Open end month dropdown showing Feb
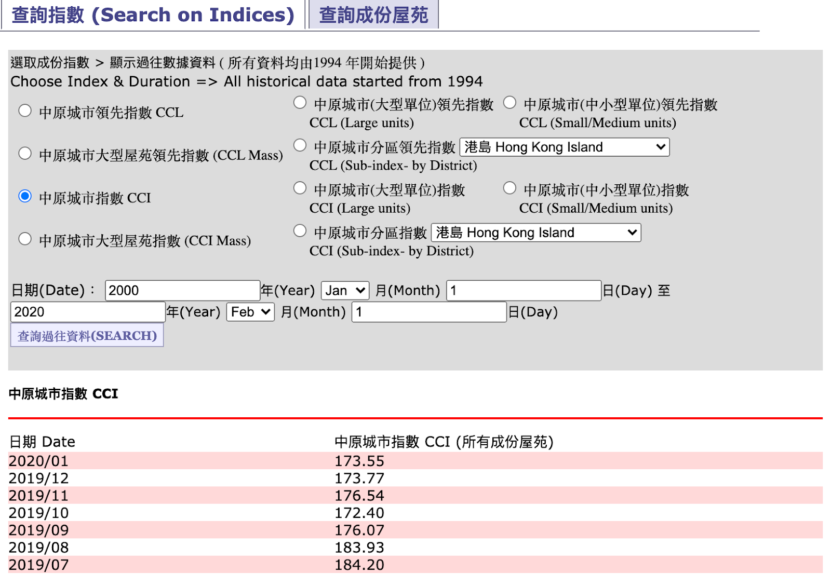The image size is (831, 574). [250, 312]
